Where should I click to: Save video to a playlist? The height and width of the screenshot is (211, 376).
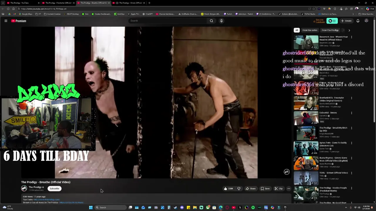[x=265, y=189]
